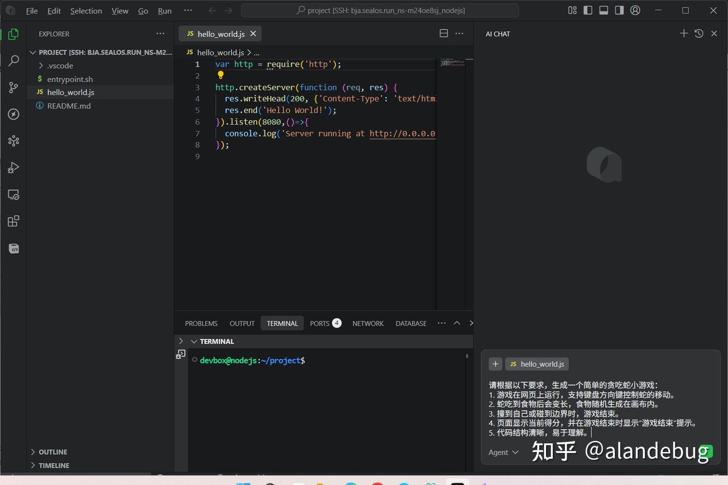This screenshot has width=728, height=485.
Task: Open AI Chat history icon
Action: [x=699, y=33]
